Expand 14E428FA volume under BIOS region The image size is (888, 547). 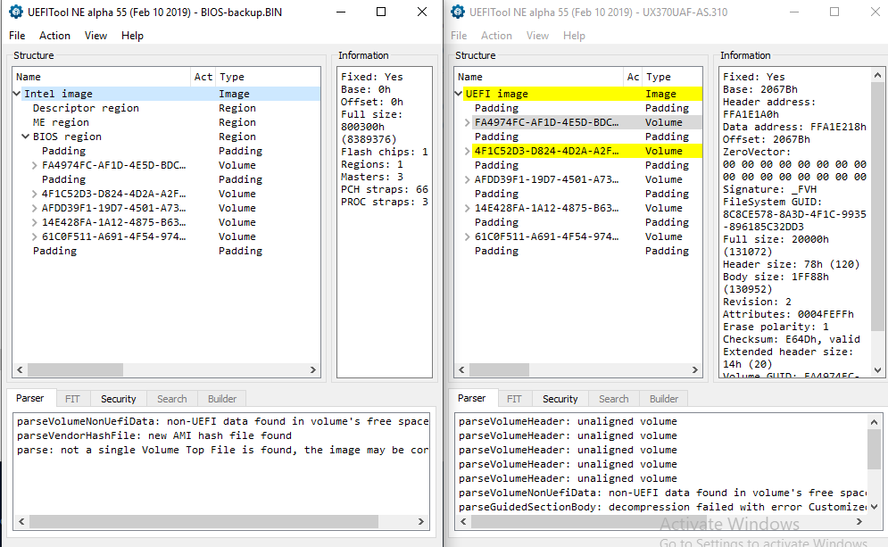[35, 222]
